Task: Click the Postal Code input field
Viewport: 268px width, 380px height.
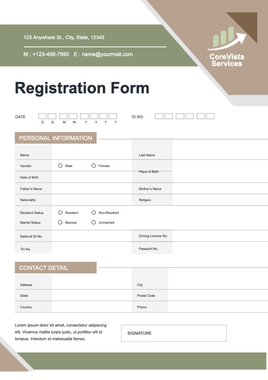Action: click(x=217, y=296)
